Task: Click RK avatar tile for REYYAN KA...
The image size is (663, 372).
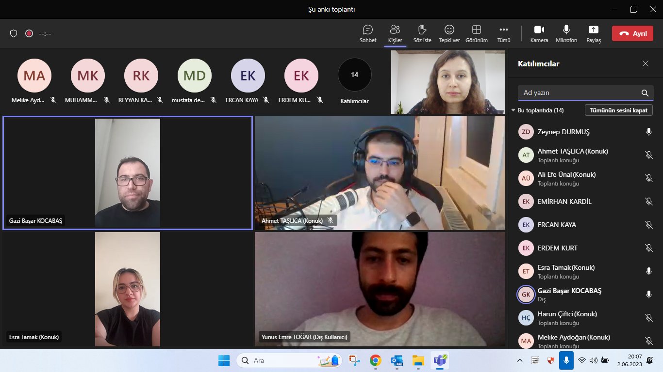Action: 141,76
